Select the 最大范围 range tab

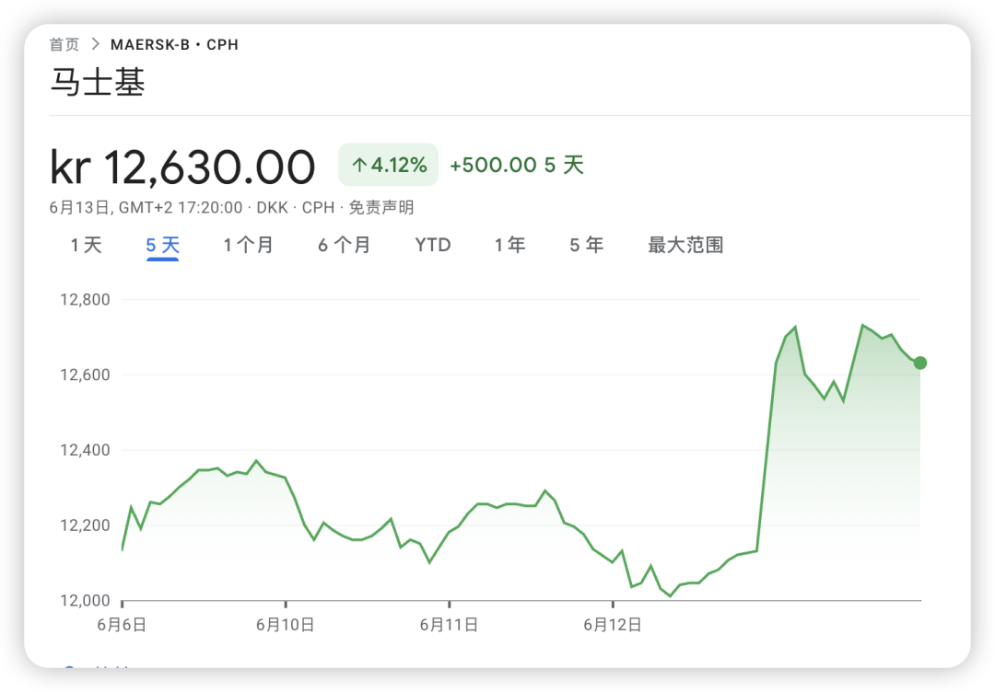point(685,246)
